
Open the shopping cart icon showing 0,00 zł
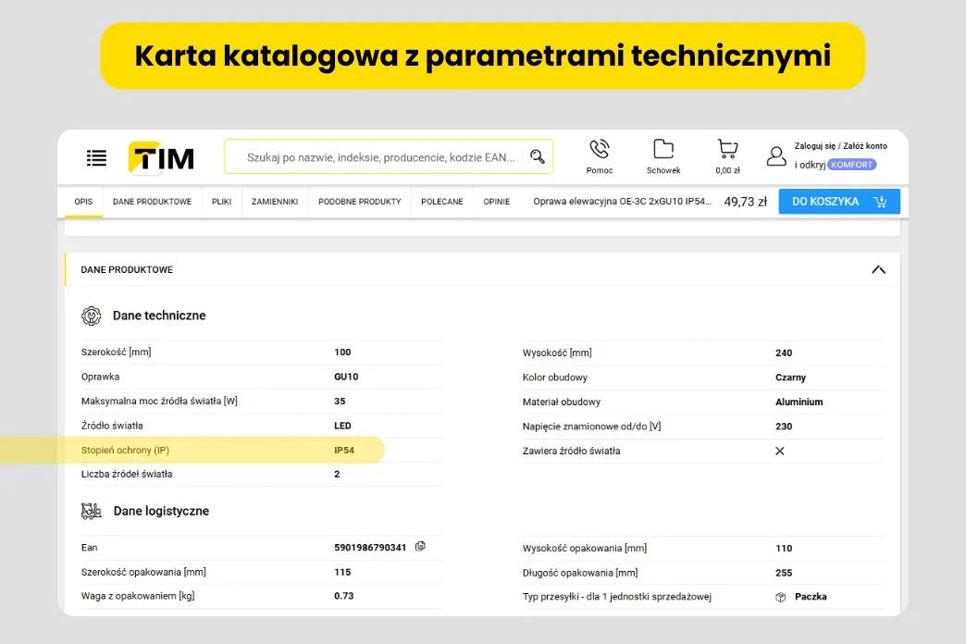click(x=727, y=149)
